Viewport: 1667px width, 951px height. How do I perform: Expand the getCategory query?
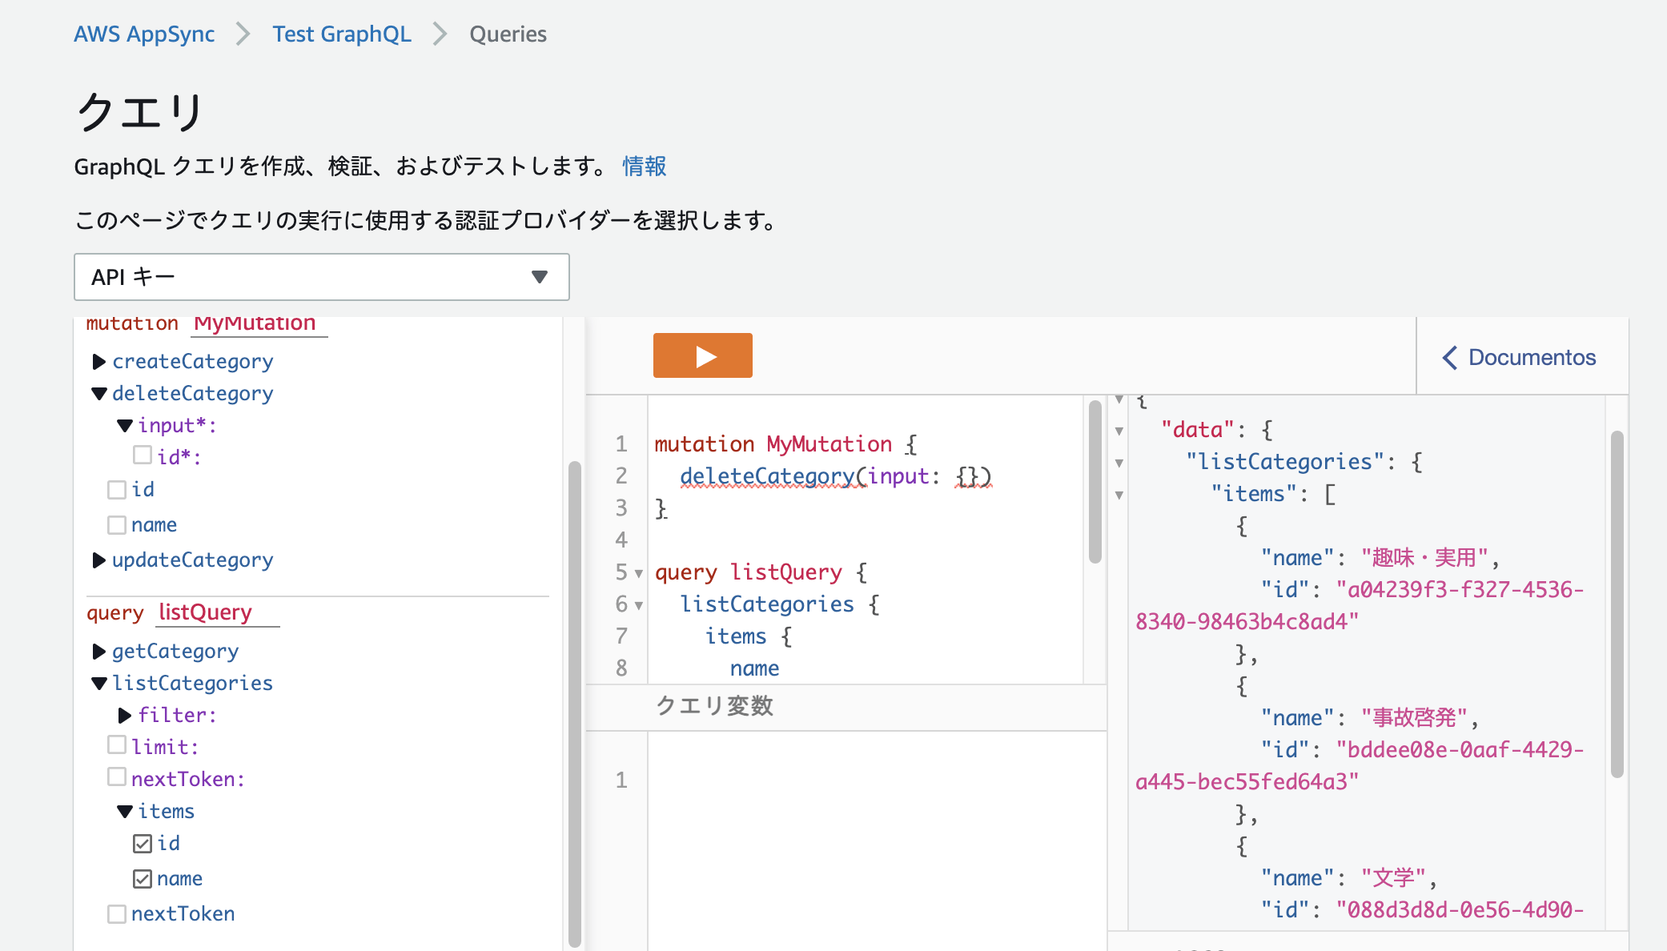(x=99, y=652)
